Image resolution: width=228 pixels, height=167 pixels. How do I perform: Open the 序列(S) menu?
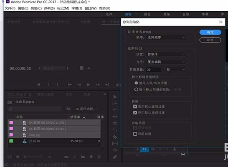pos(49,8)
